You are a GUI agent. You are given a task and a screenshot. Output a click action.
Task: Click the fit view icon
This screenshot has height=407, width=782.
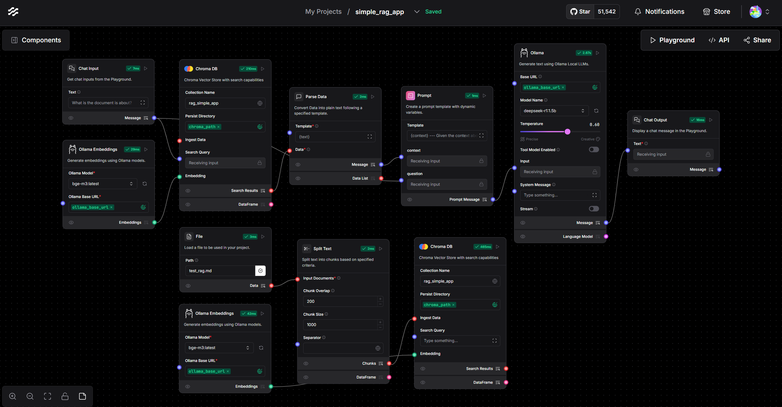coord(48,396)
